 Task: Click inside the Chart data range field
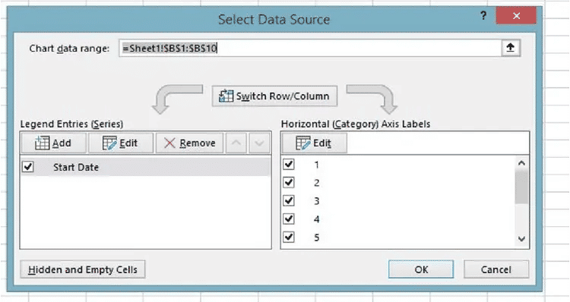[x=310, y=48]
